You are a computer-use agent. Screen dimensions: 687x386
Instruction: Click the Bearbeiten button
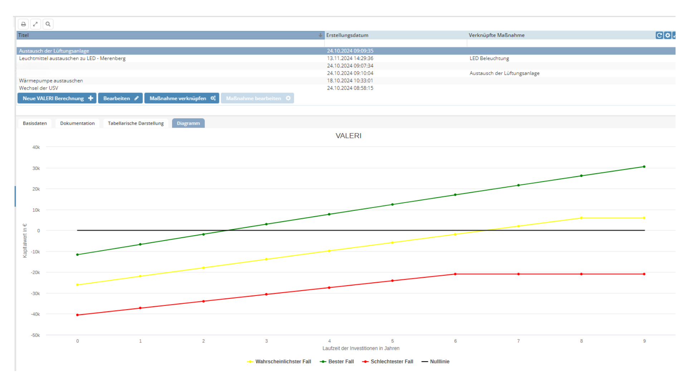click(120, 98)
